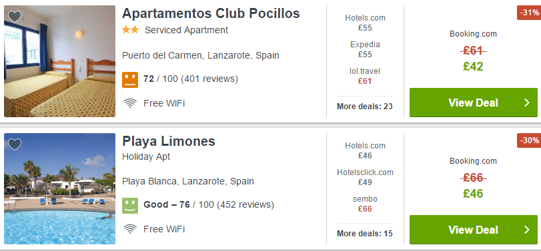
Task: Select Hotels.com £55 price offer
Action: point(365,23)
